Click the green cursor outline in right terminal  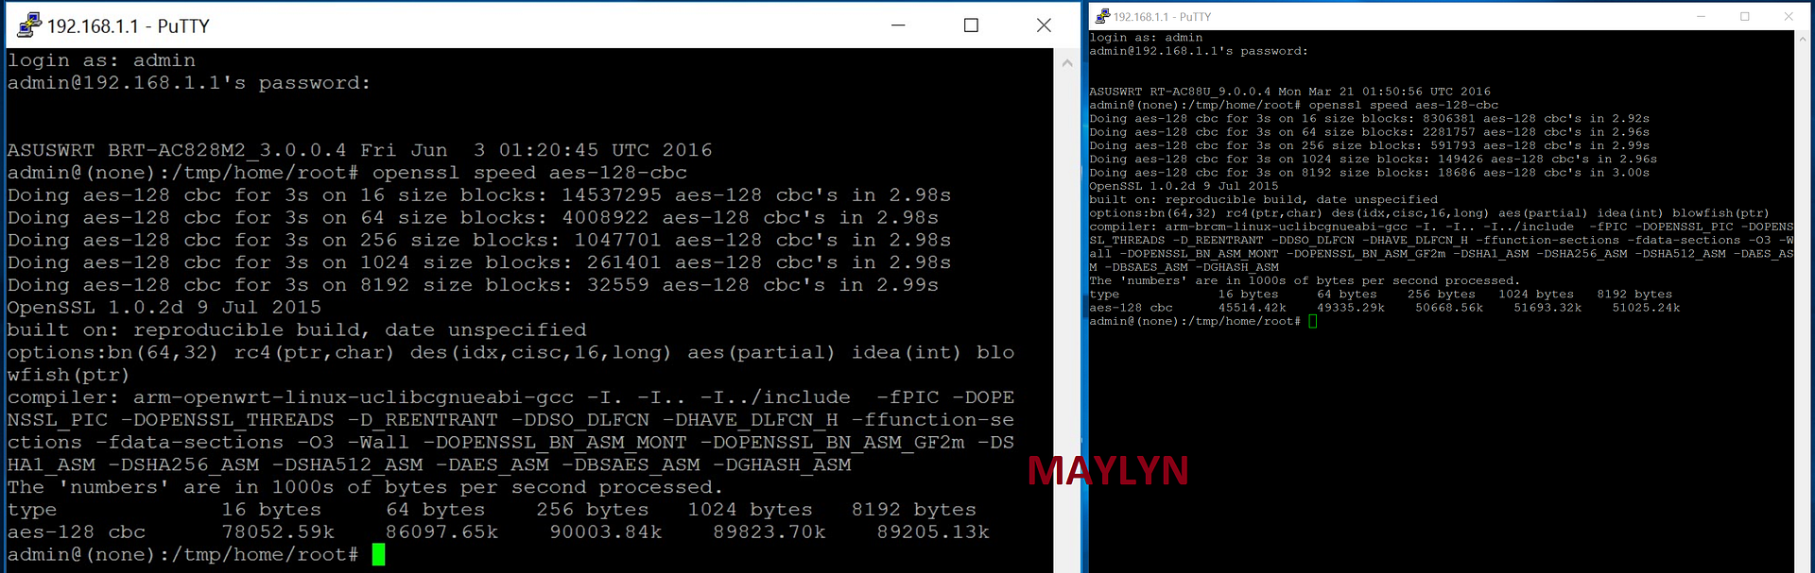(1313, 321)
